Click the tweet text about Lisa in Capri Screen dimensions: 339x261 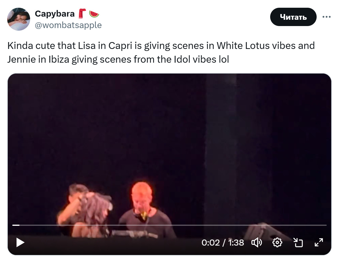161,52
